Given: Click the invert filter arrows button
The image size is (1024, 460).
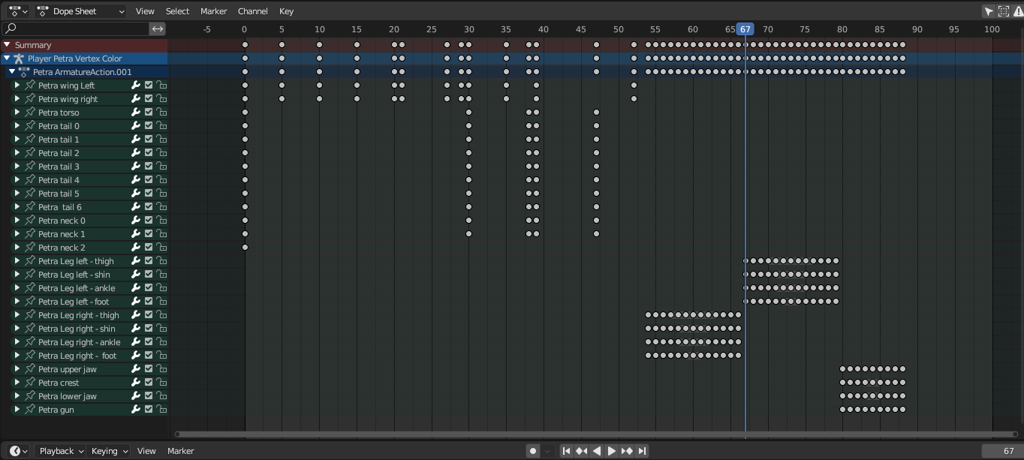Looking at the screenshot, I should (x=158, y=29).
